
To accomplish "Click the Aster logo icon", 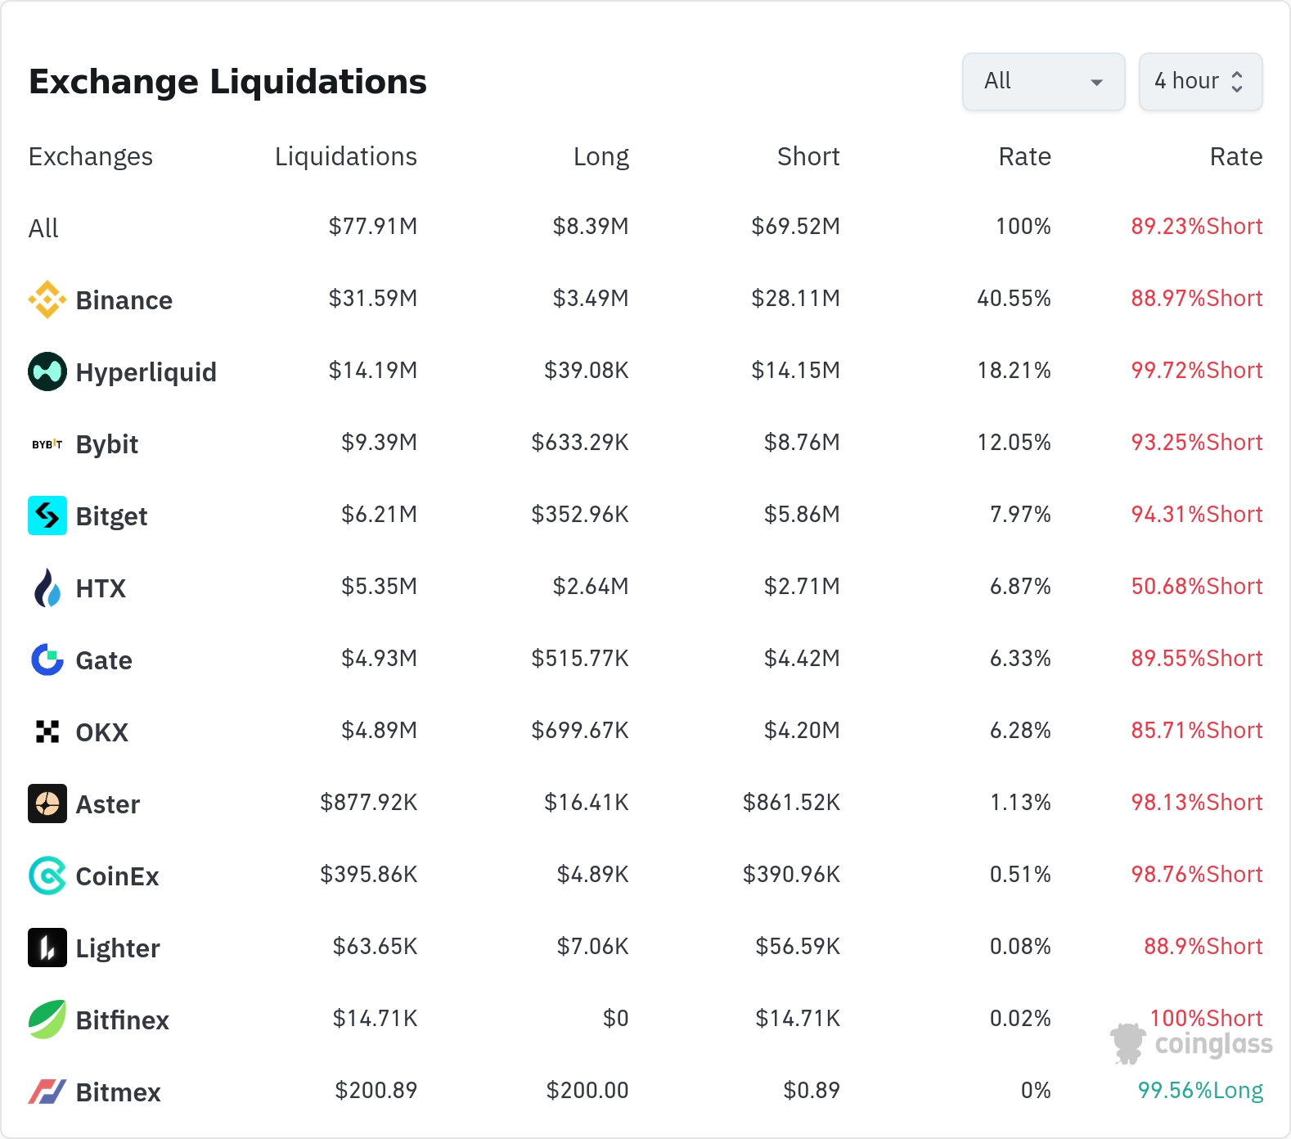I will [x=47, y=804].
